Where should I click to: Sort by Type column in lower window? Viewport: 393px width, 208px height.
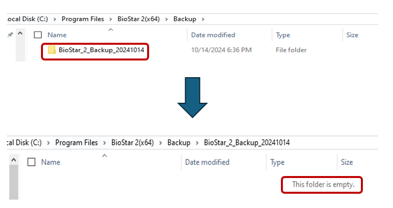point(277,162)
